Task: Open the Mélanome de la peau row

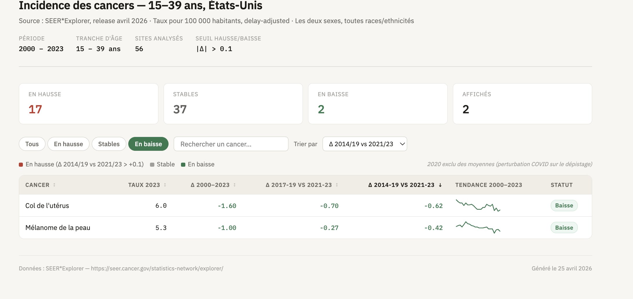Action: [x=58, y=228]
